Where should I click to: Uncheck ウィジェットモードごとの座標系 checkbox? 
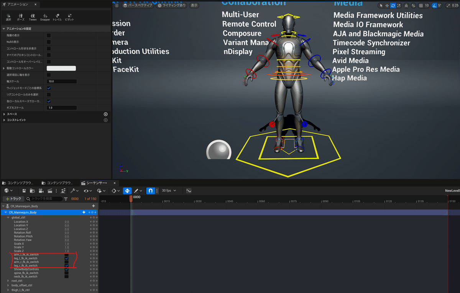click(49, 88)
